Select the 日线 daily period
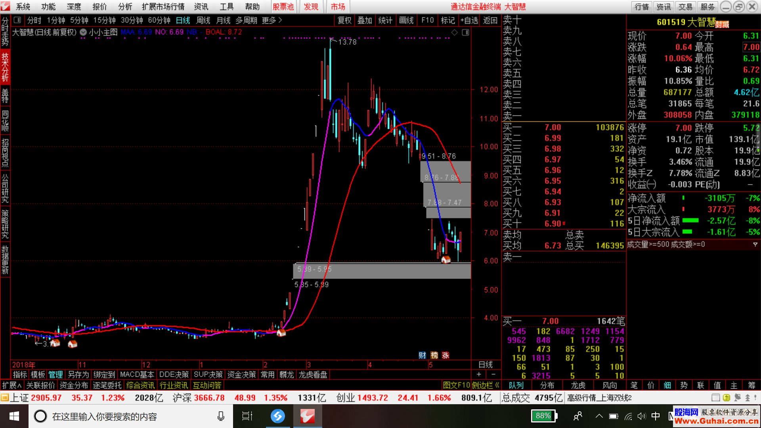The width and height of the screenshot is (761, 428). coord(183,20)
